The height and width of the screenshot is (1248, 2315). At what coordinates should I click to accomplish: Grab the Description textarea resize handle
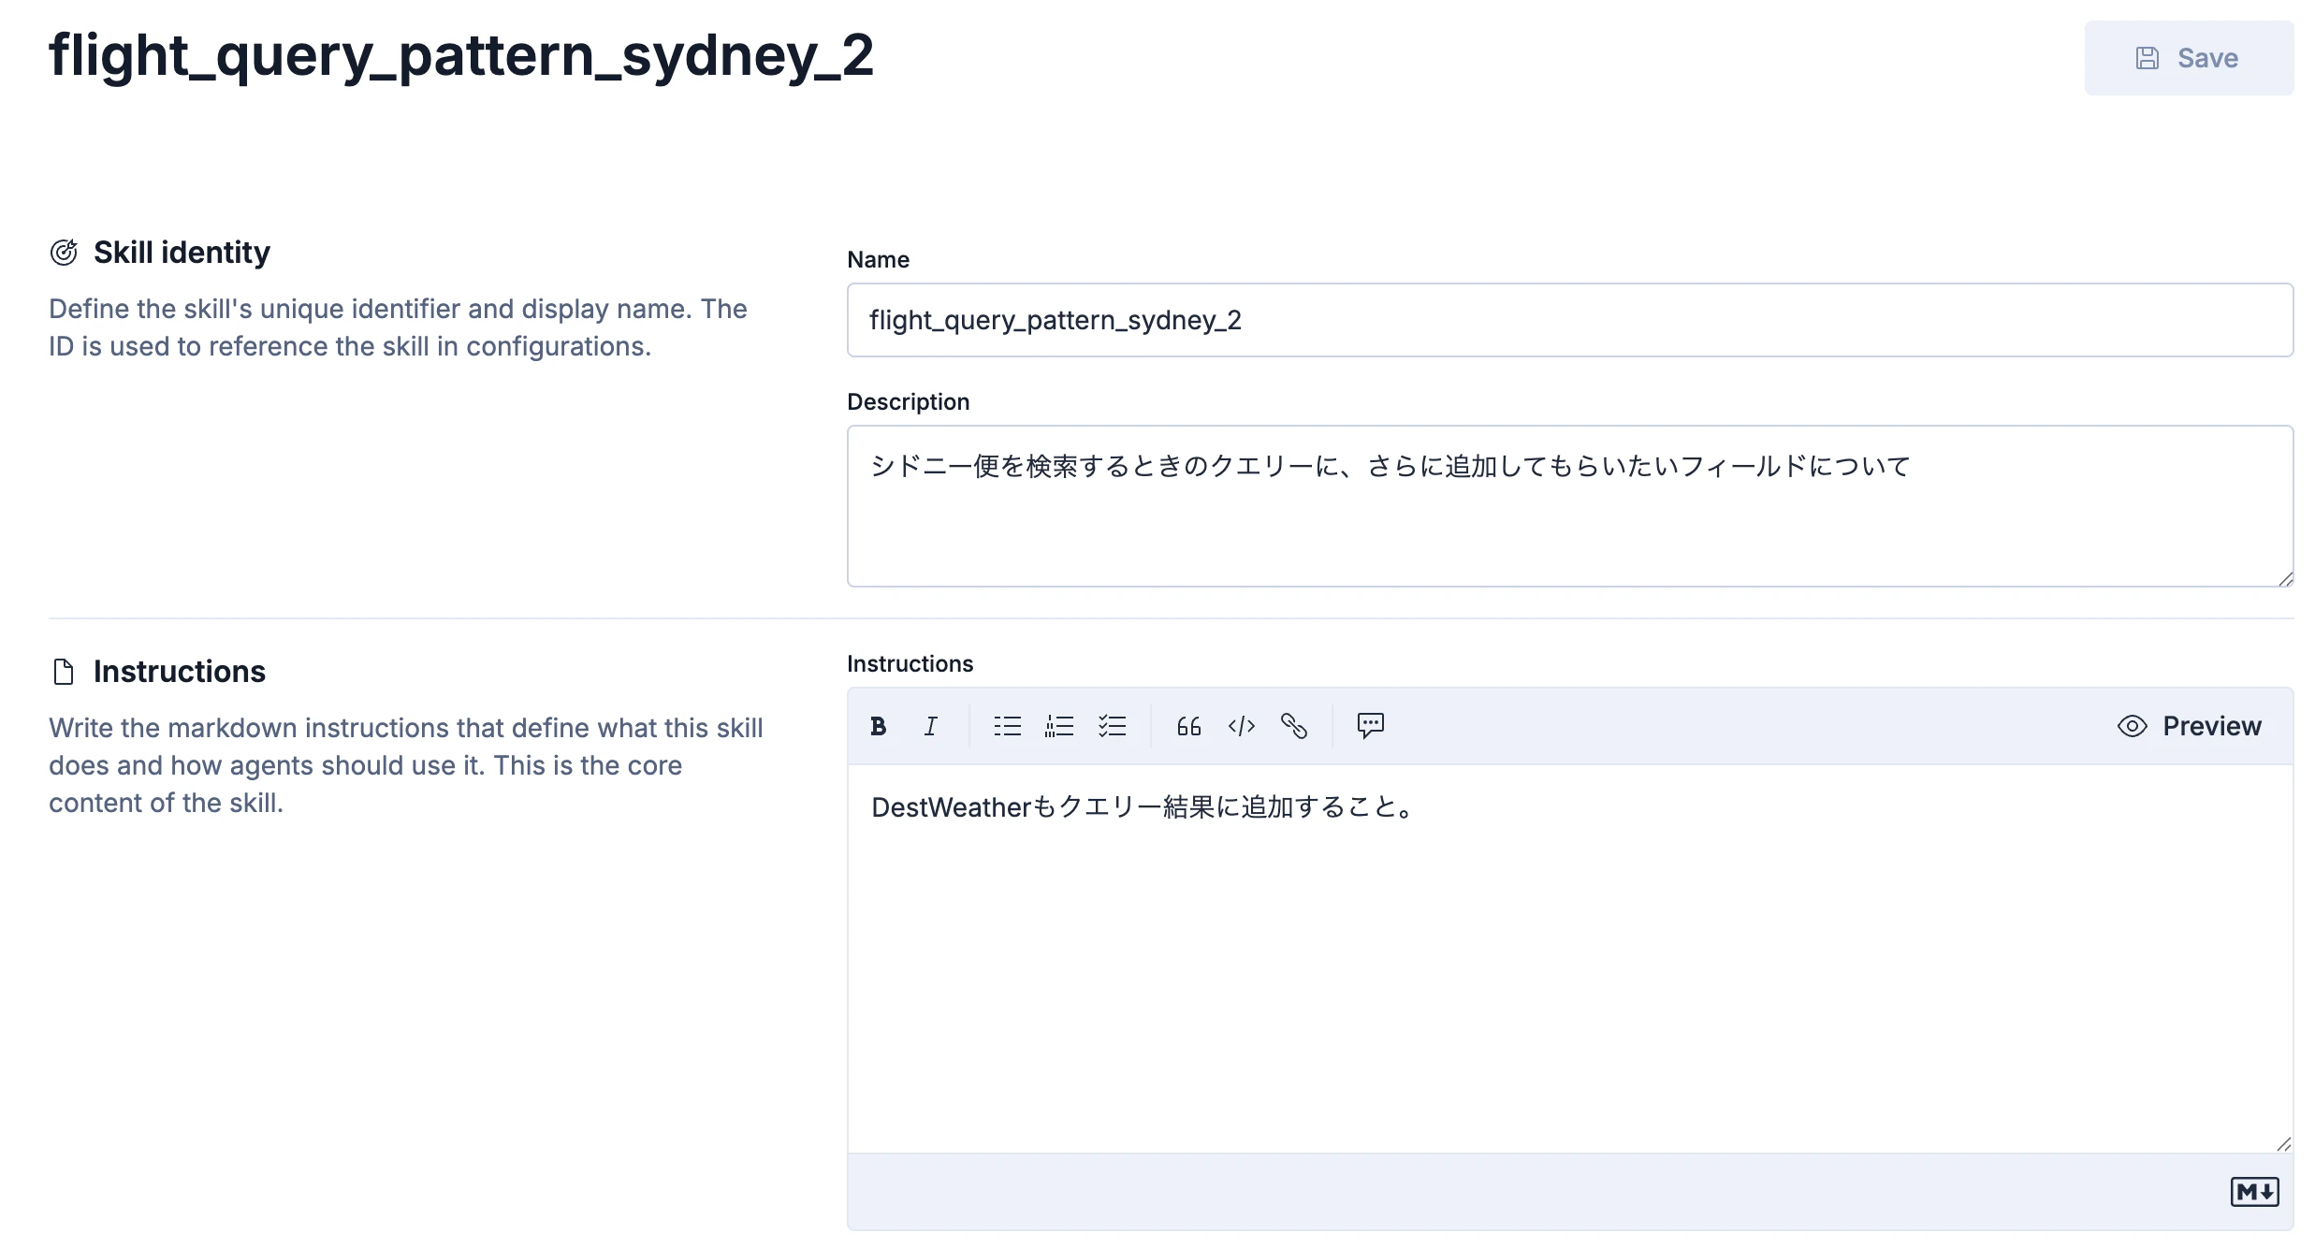coord(2285,579)
